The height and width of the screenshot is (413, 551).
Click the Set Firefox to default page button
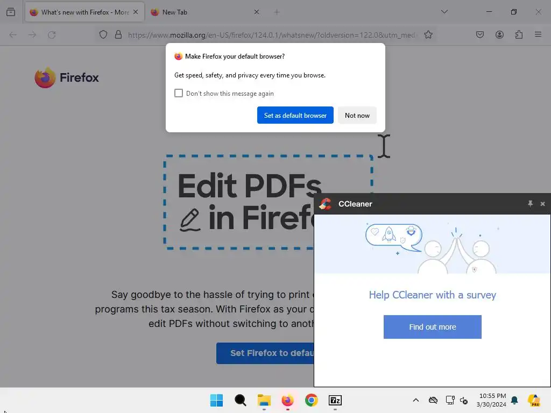[265, 353]
